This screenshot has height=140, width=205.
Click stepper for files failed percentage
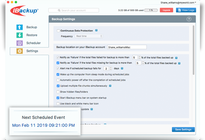tap(140, 57)
